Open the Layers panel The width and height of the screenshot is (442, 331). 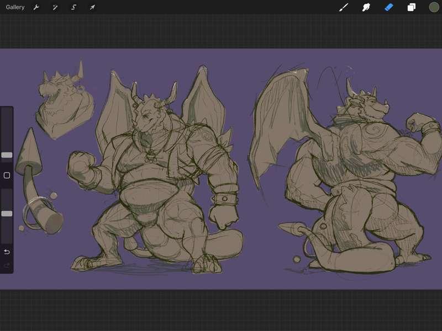(411, 7)
